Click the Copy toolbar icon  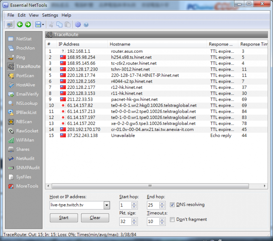(60, 25)
